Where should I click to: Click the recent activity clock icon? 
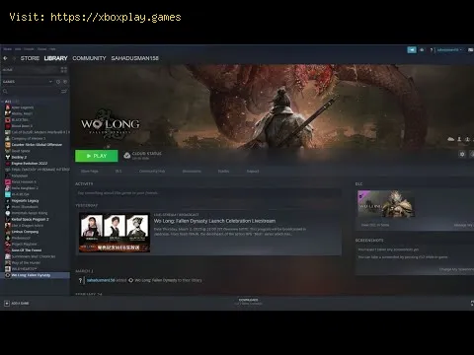pos(58,82)
